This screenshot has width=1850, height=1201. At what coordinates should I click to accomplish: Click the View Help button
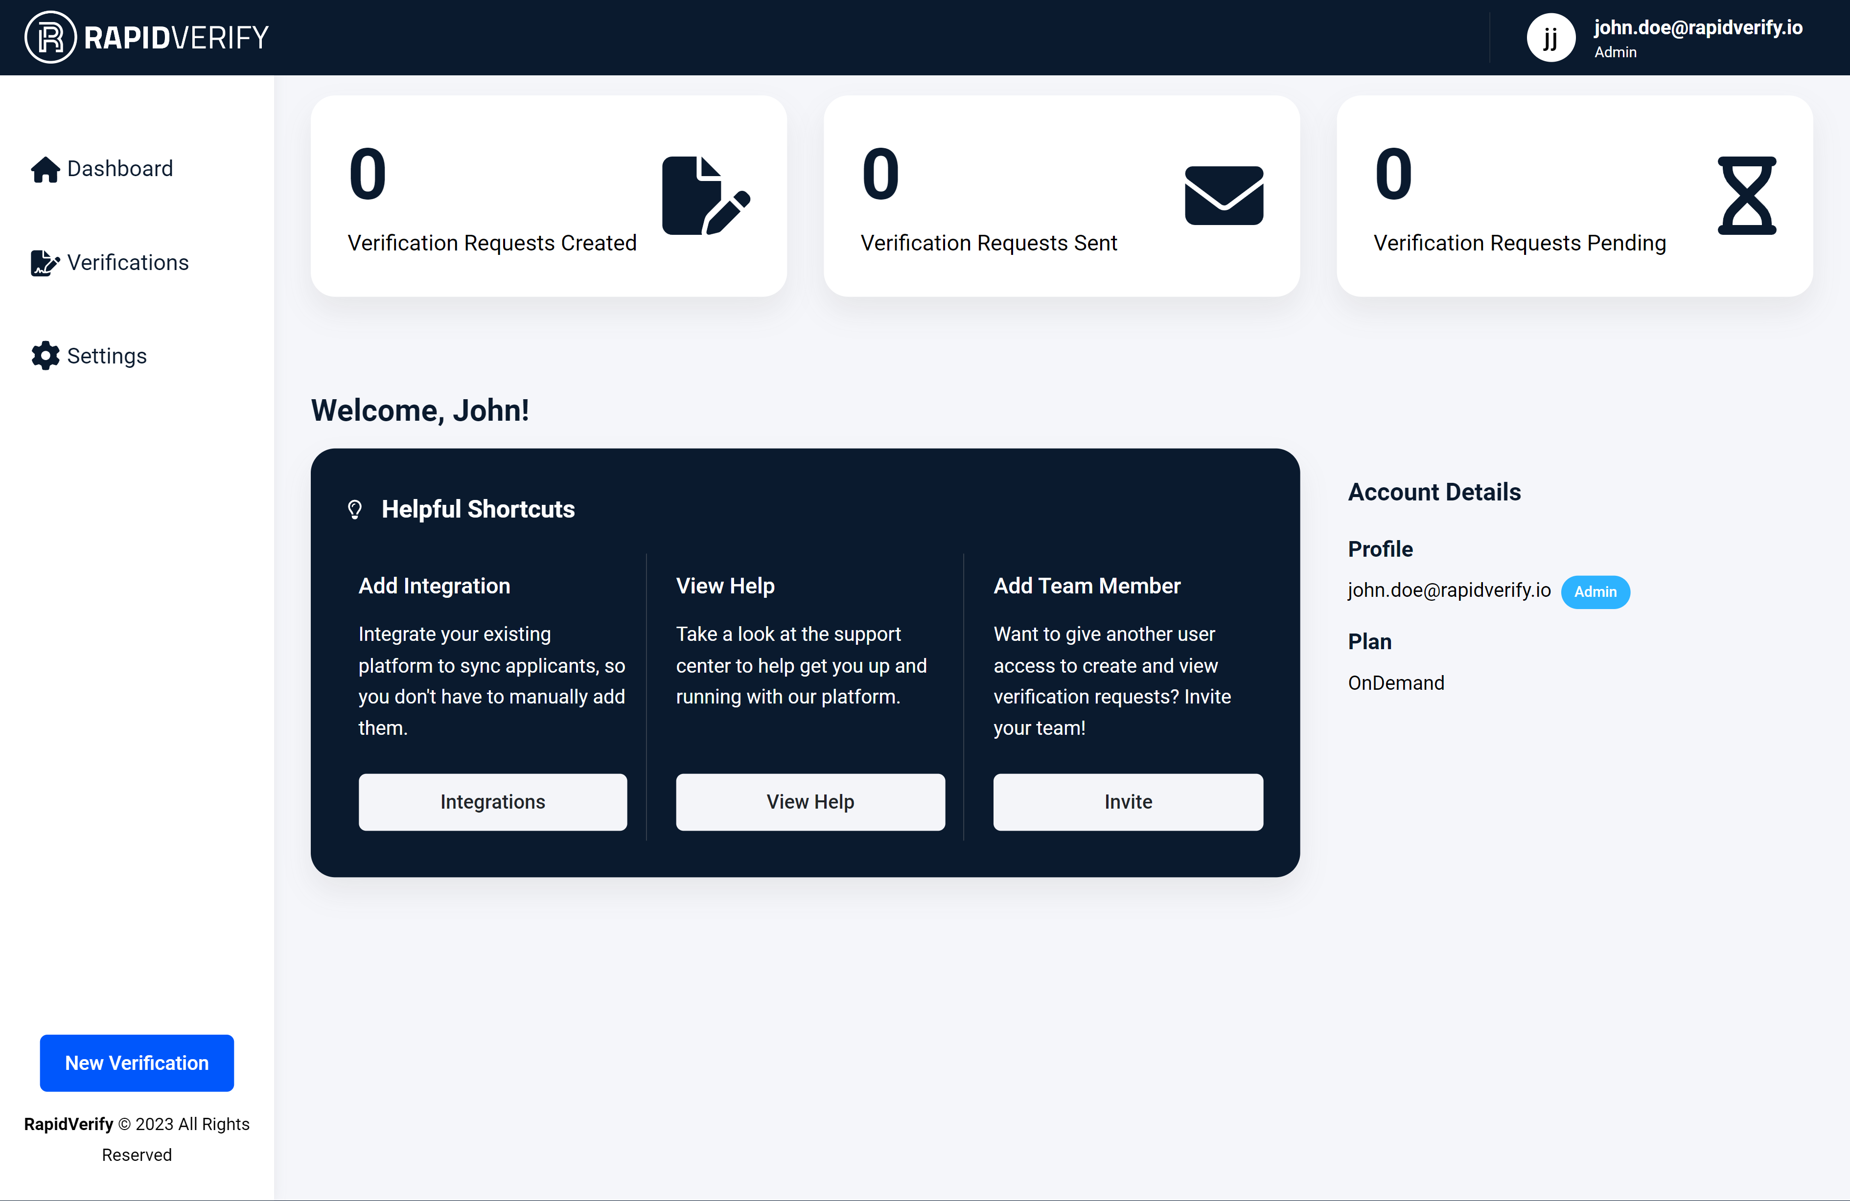[x=810, y=802]
